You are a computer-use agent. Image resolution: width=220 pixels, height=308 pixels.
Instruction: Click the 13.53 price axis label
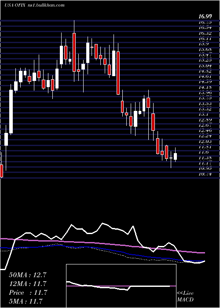(205, 103)
